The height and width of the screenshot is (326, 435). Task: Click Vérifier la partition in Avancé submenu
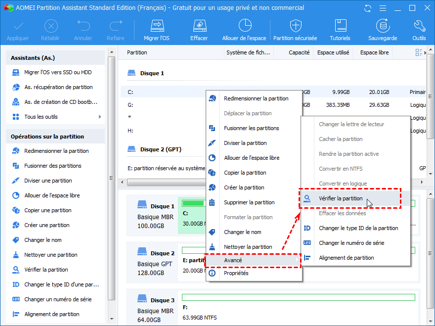pyautogui.click(x=355, y=198)
